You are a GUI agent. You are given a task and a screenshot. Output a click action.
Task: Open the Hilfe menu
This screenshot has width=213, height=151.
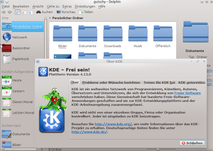point(102,6)
